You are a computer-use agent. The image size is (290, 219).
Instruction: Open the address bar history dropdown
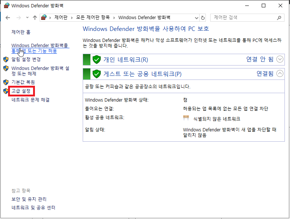[x=197, y=18]
